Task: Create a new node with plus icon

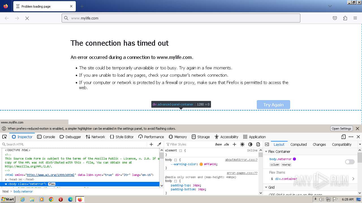Action: [151, 144]
